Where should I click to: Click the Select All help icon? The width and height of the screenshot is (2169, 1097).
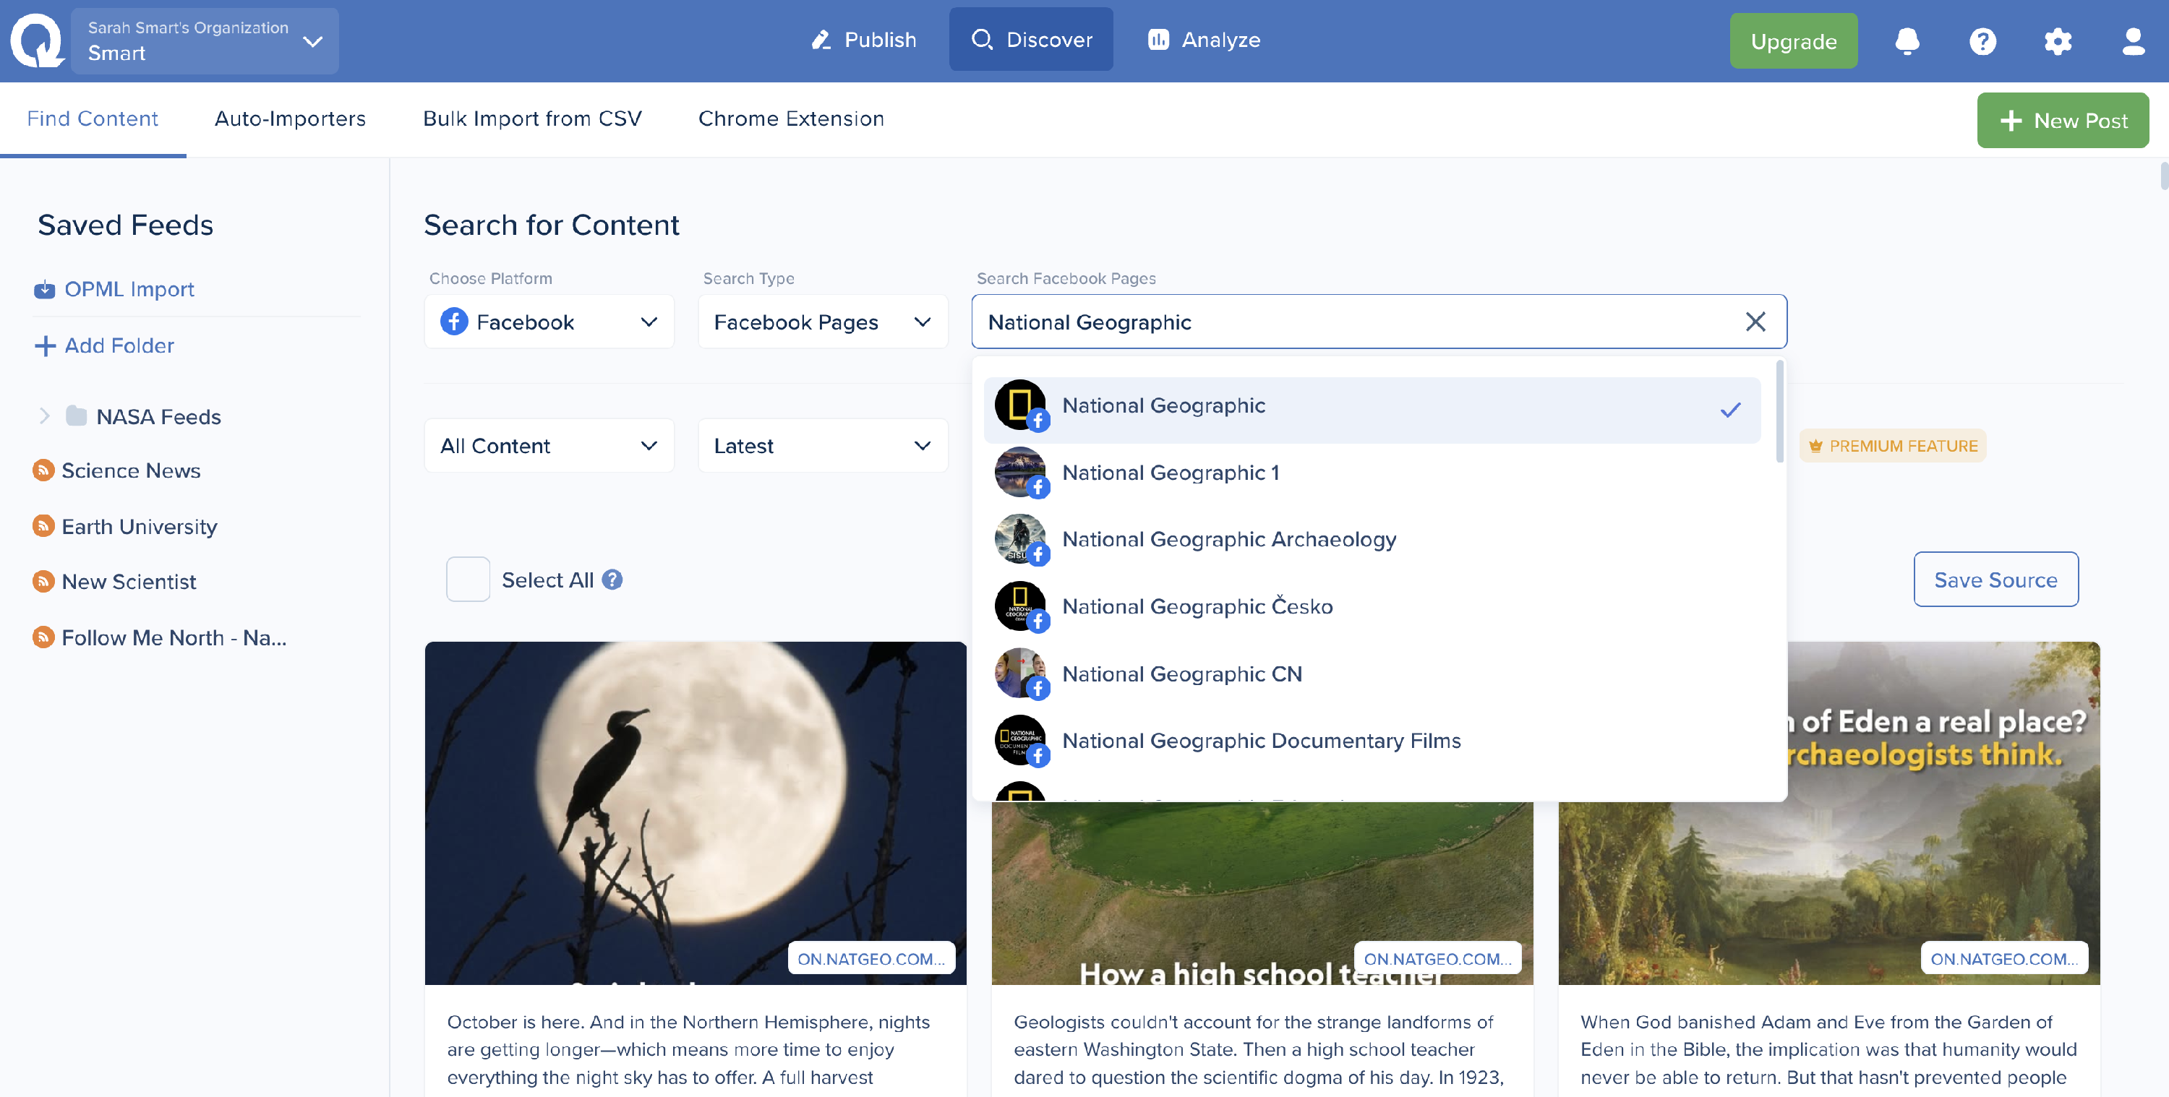[x=612, y=580]
